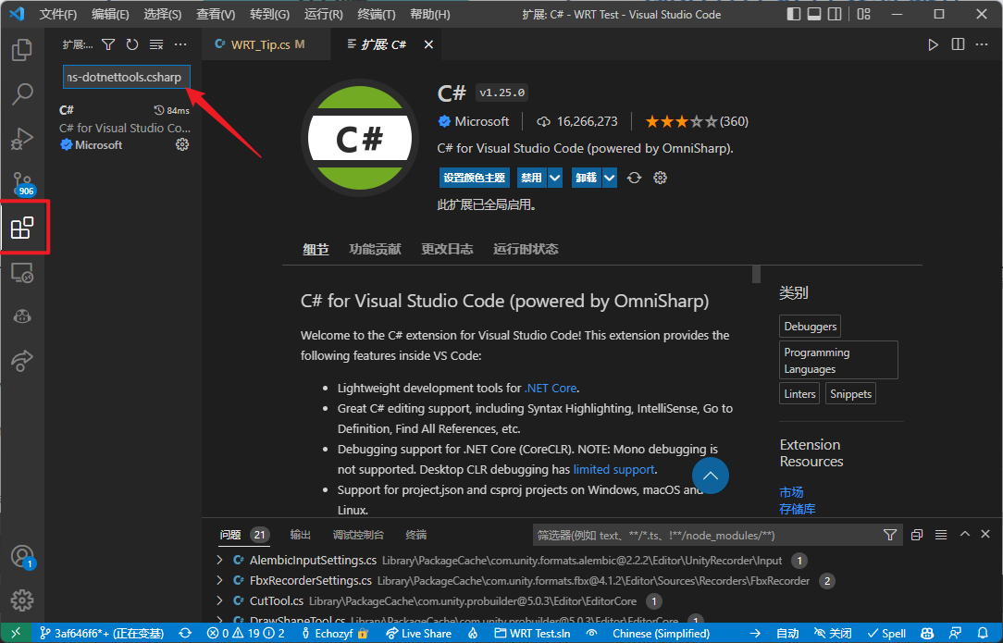Select the 更改日志 tab
This screenshot has width=1003, height=643.
[447, 249]
